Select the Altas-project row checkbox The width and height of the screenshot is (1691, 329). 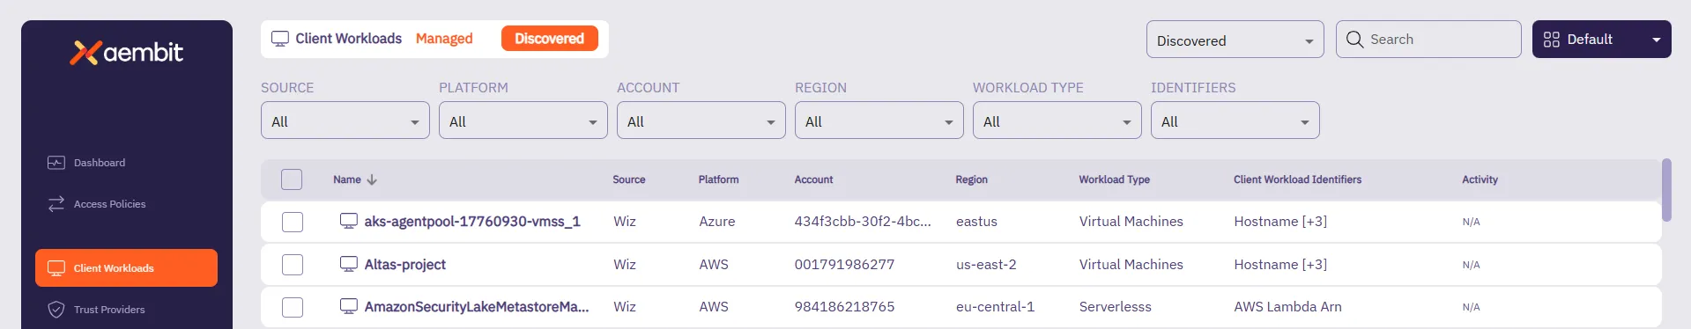(293, 265)
